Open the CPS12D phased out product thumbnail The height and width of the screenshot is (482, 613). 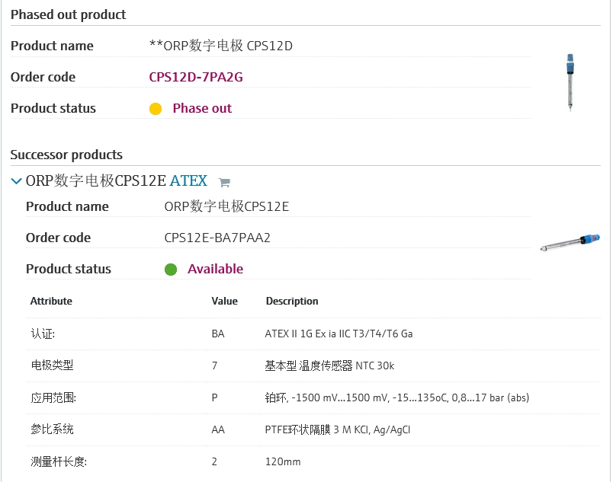pyautogui.click(x=570, y=82)
